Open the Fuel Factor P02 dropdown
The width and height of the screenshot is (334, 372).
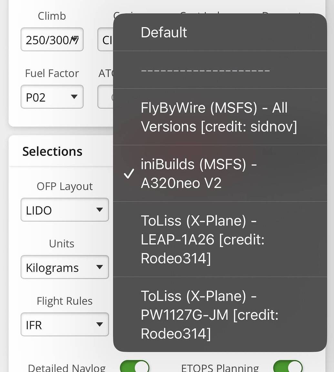coord(52,96)
